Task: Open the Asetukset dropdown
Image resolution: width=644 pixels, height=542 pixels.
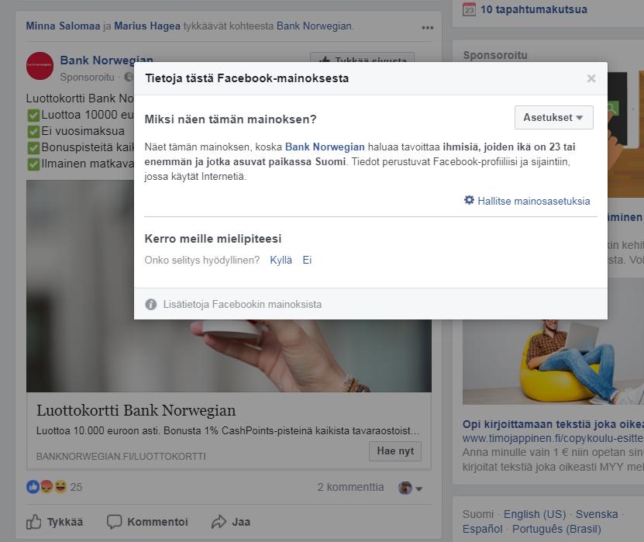Action: click(x=553, y=118)
